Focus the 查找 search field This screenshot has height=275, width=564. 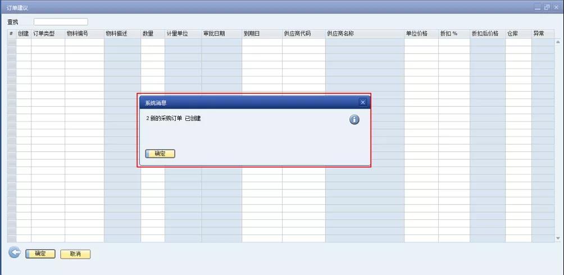pos(61,22)
